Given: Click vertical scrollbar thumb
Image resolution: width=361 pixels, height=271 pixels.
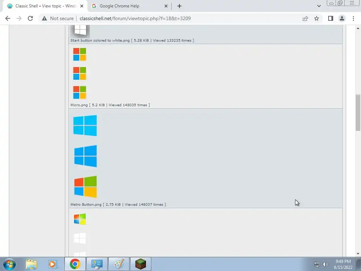Looking at the screenshot, I should tap(358, 113).
